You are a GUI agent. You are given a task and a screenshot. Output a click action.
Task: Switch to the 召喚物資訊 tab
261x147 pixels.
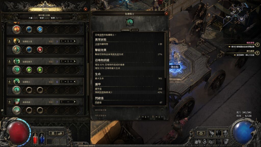coord(125,30)
